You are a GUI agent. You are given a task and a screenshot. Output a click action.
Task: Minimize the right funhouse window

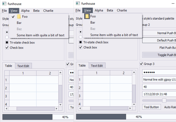click(173, 3)
